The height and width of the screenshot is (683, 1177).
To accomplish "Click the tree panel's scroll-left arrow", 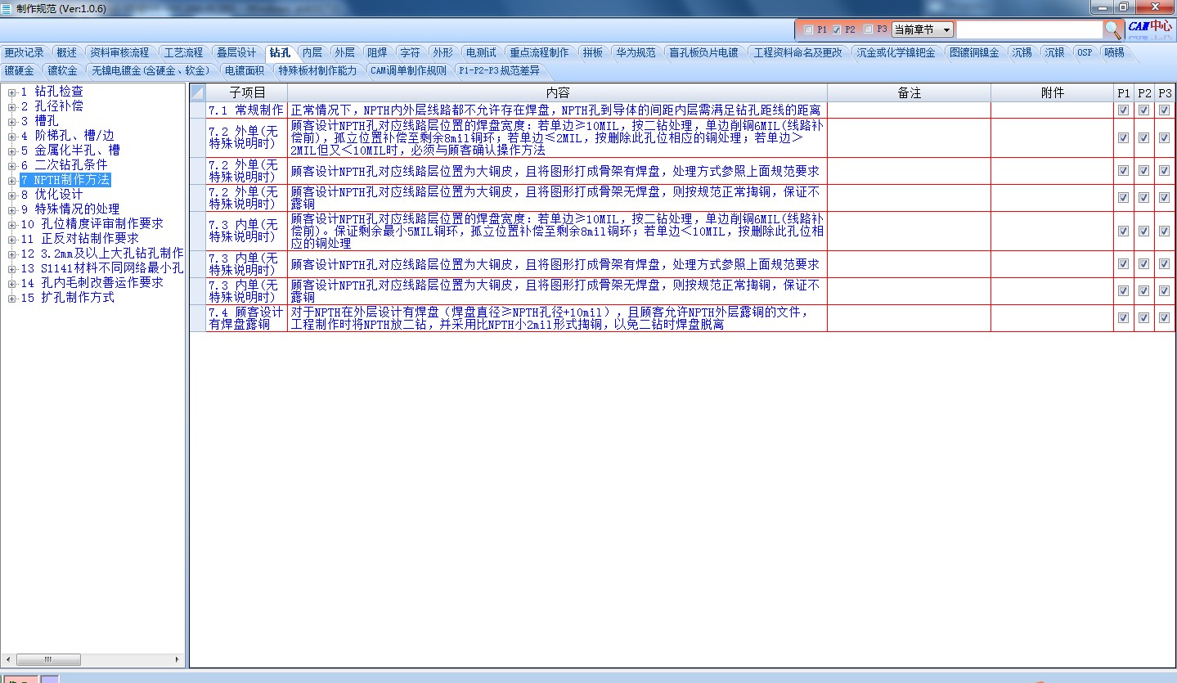I will [x=8, y=659].
